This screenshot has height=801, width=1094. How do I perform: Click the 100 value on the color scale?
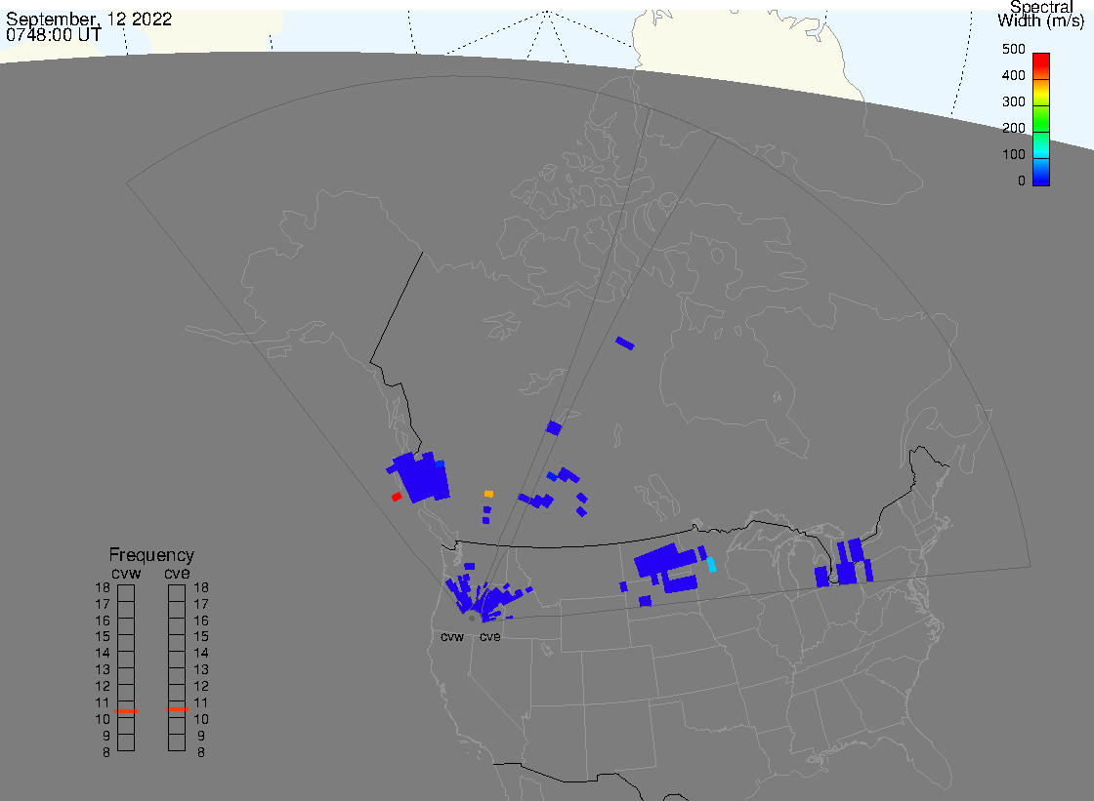1013,155
